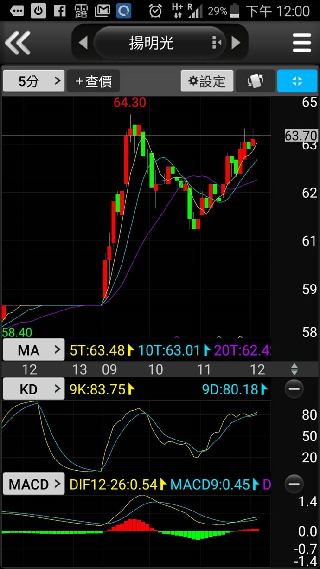The width and height of the screenshot is (320, 569).
Task: Tap the rotate screen icon
Action: (255, 81)
